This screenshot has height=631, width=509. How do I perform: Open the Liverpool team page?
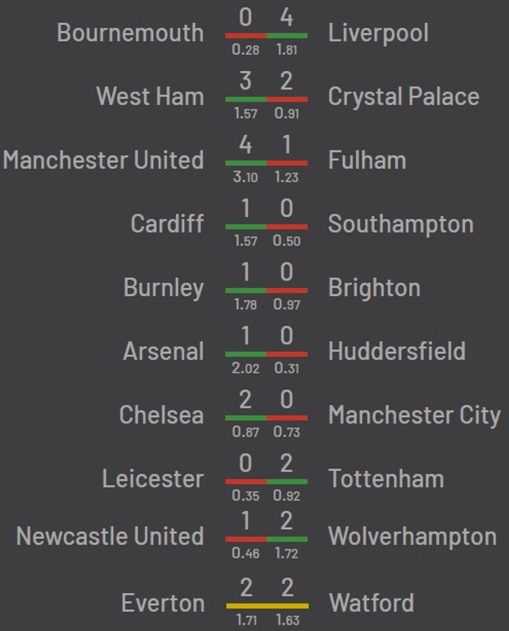click(378, 33)
